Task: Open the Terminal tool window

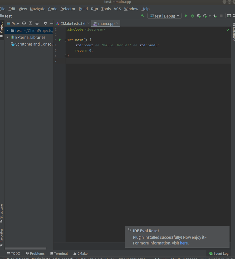Action: [x=59, y=253]
